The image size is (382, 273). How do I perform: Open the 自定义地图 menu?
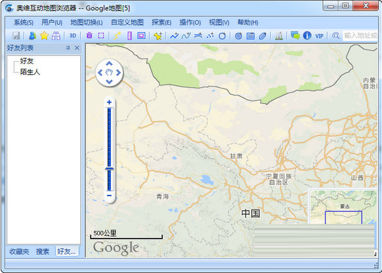point(127,22)
